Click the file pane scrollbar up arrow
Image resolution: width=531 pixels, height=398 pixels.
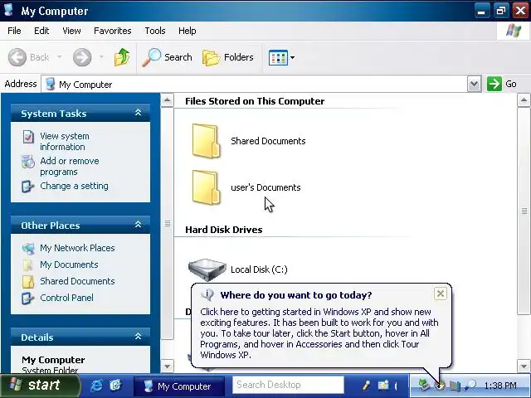(524, 100)
